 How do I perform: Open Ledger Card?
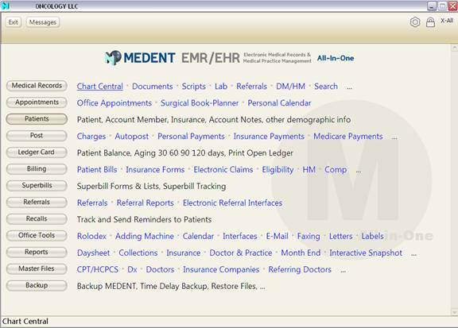pos(37,152)
